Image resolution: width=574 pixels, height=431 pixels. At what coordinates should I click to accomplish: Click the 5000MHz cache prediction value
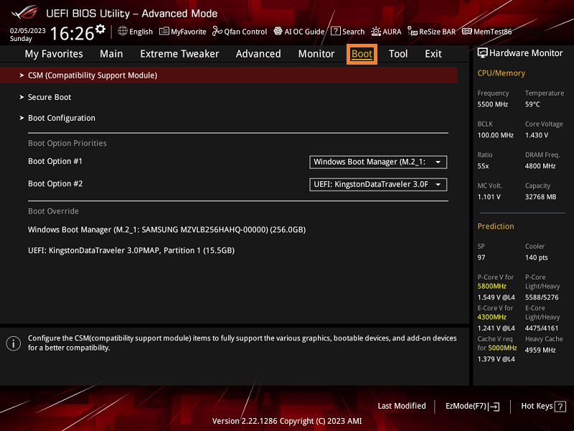point(503,348)
